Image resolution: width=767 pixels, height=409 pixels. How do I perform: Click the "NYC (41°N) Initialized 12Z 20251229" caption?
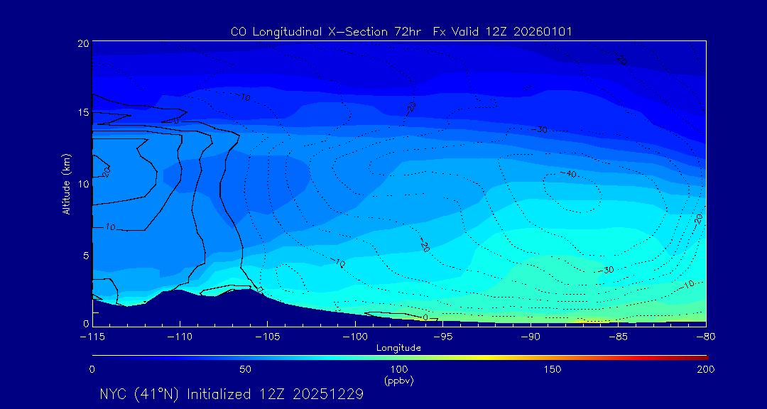[232, 394]
